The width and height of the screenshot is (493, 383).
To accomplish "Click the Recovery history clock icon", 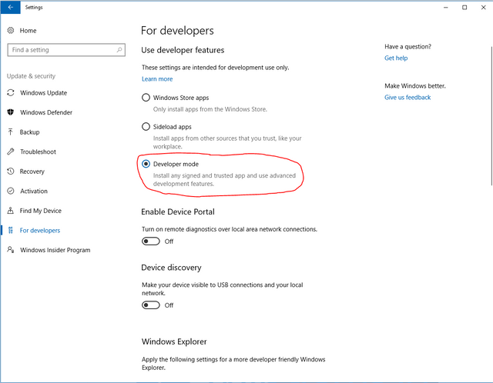I will (11, 172).
